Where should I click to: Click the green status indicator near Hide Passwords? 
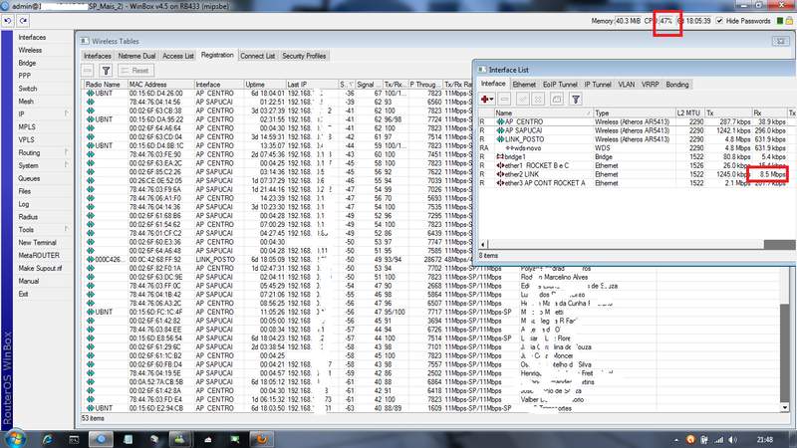(780, 21)
